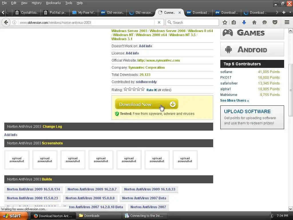
Task: Show bookmarks list icon
Action: 234,22
